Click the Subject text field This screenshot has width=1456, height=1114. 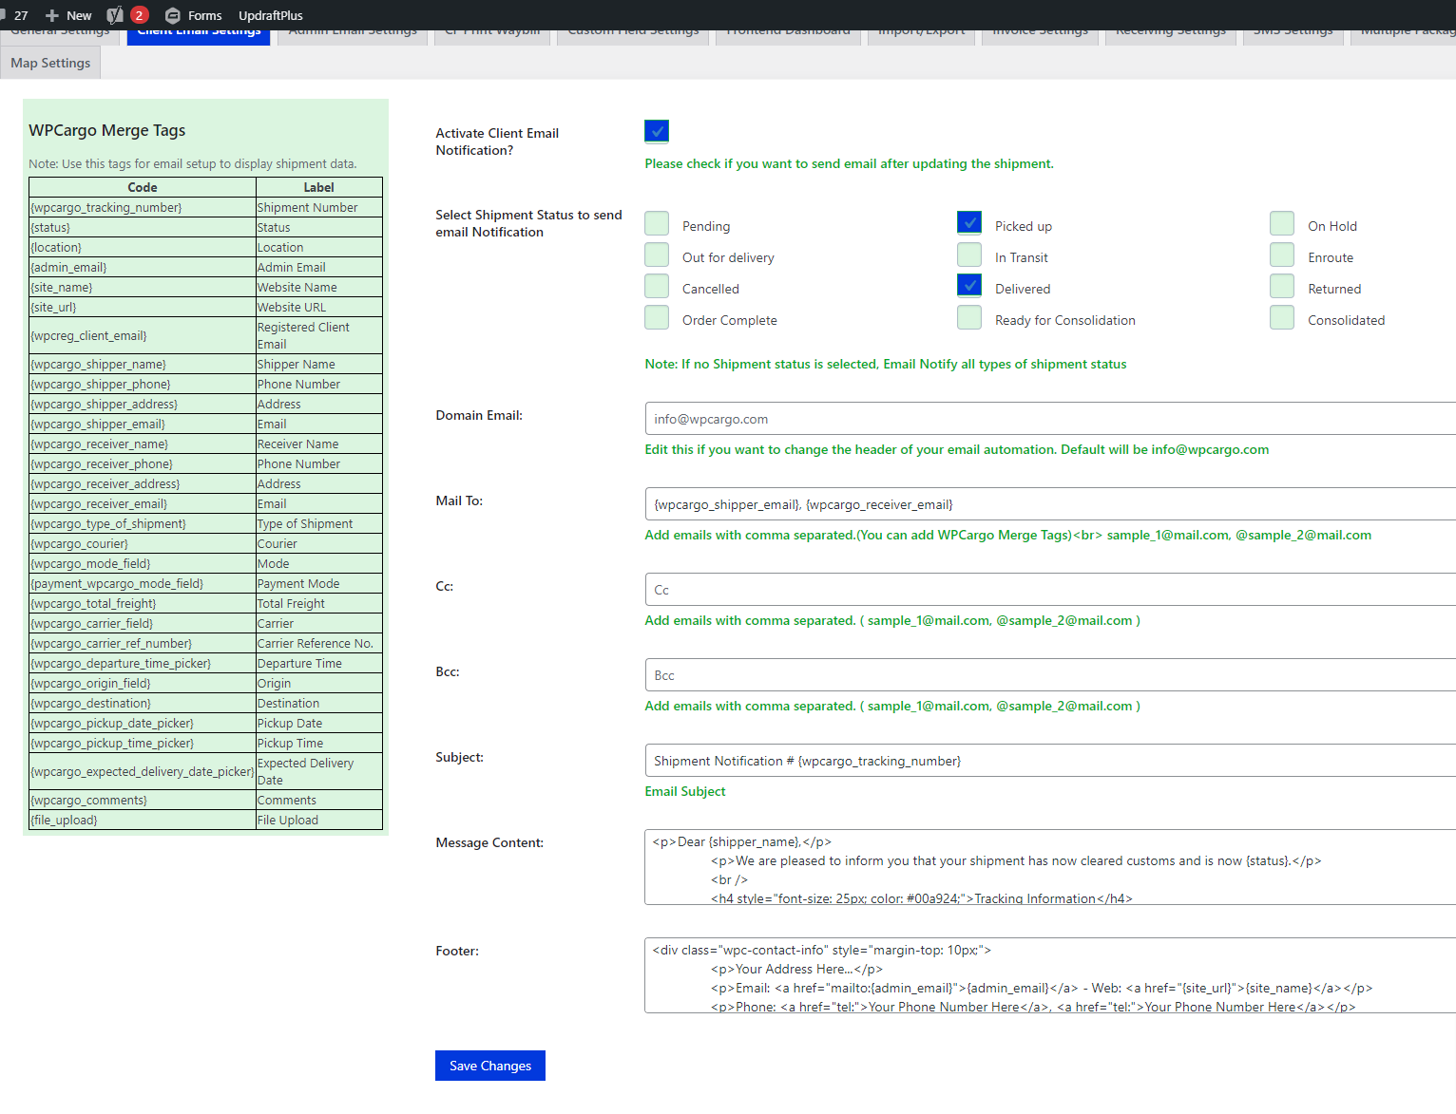1045,761
